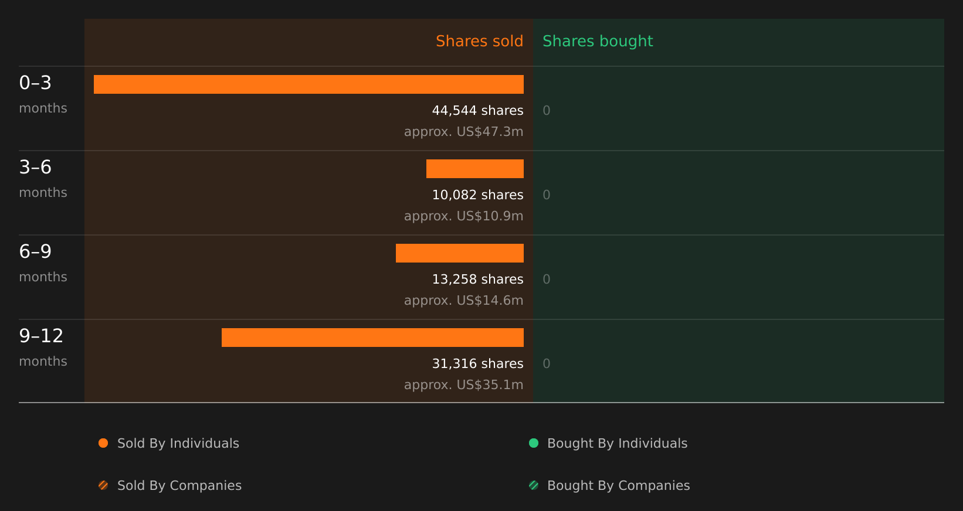The image size is (963, 511).
Task: Click the Sold By Companies striped icon
Action: [x=103, y=485]
